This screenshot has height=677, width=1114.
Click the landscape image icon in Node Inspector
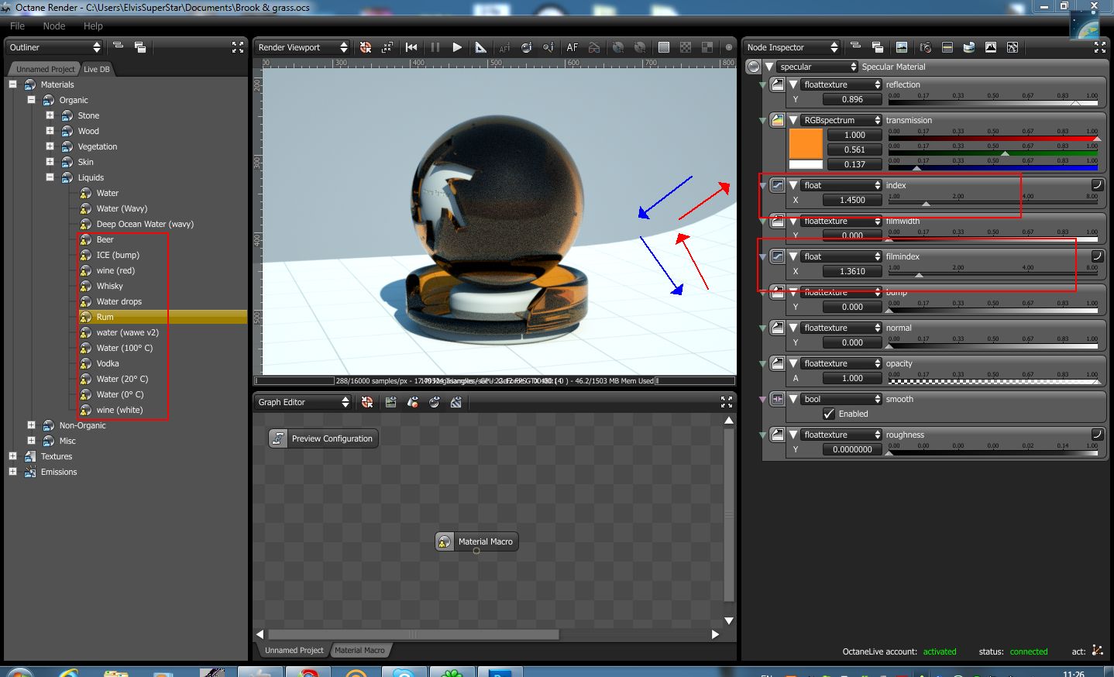pos(901,47)
